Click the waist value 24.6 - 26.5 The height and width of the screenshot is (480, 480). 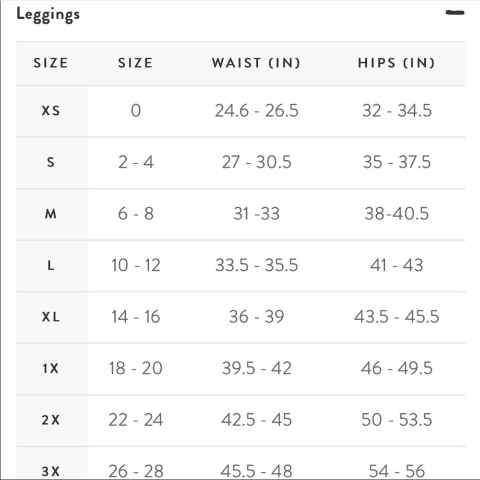[x=256, y=111]
